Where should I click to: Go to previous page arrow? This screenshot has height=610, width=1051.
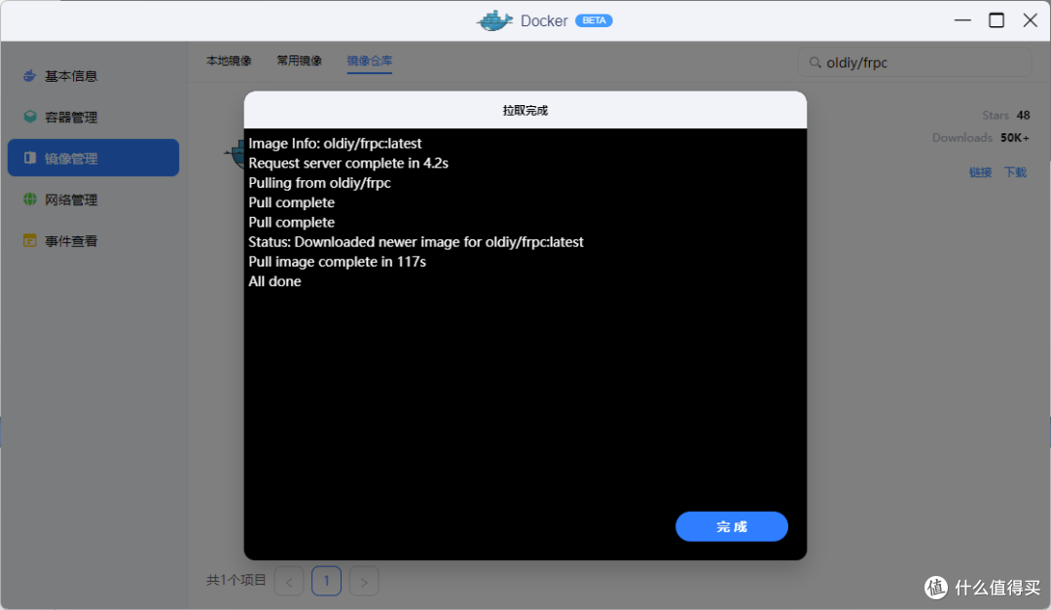coord(289,581)
